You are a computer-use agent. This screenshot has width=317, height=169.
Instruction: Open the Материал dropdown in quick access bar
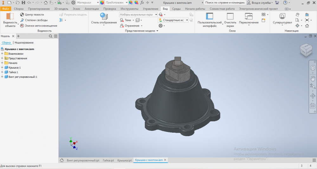click(87, 3)
